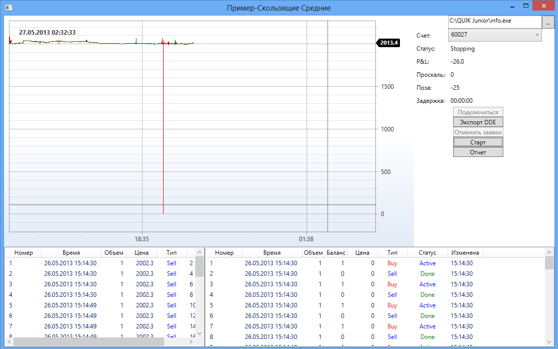Click the application icon in title bar
The width and height of the screenshot is (558, 349).
(8, 8)
